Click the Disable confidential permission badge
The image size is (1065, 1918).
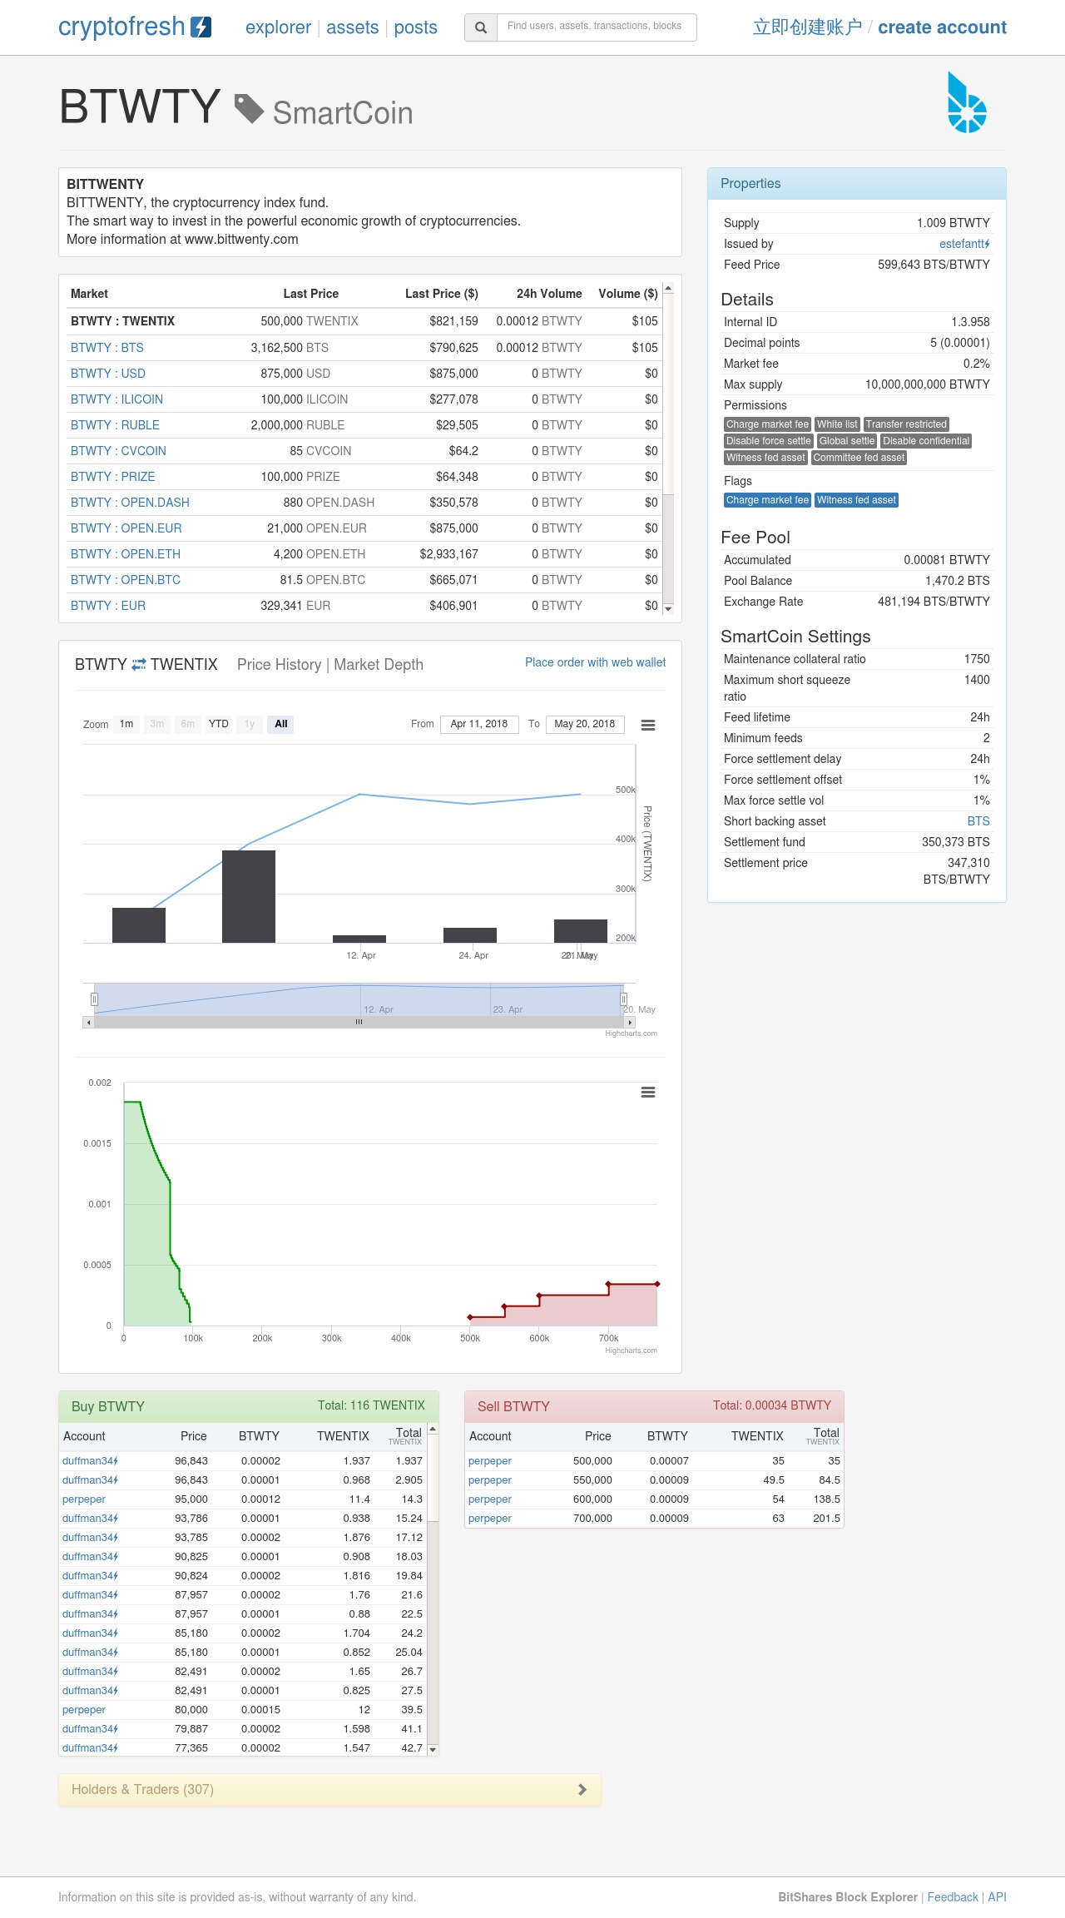(926, 441)
